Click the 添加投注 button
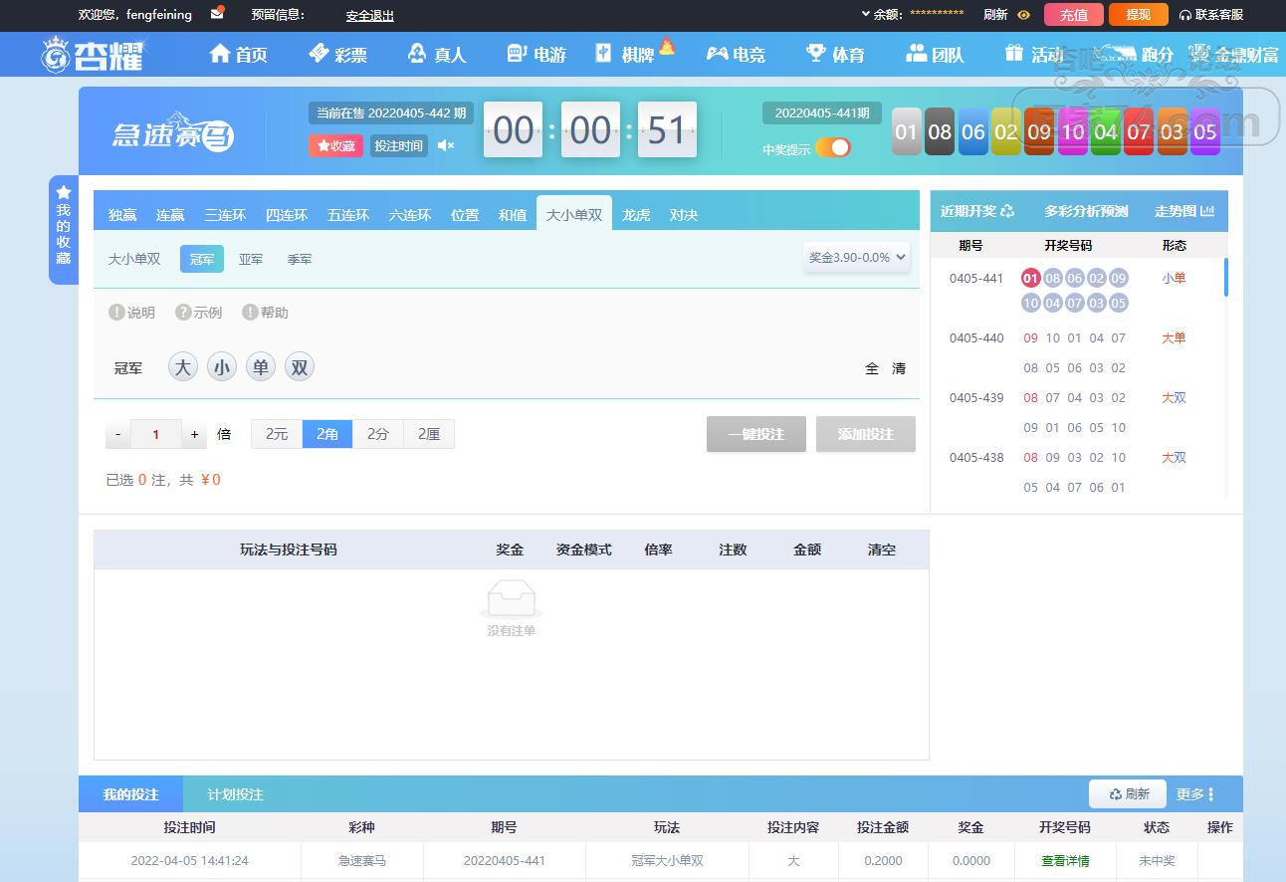The image size is (1286, 882). [x=866, y=434]
